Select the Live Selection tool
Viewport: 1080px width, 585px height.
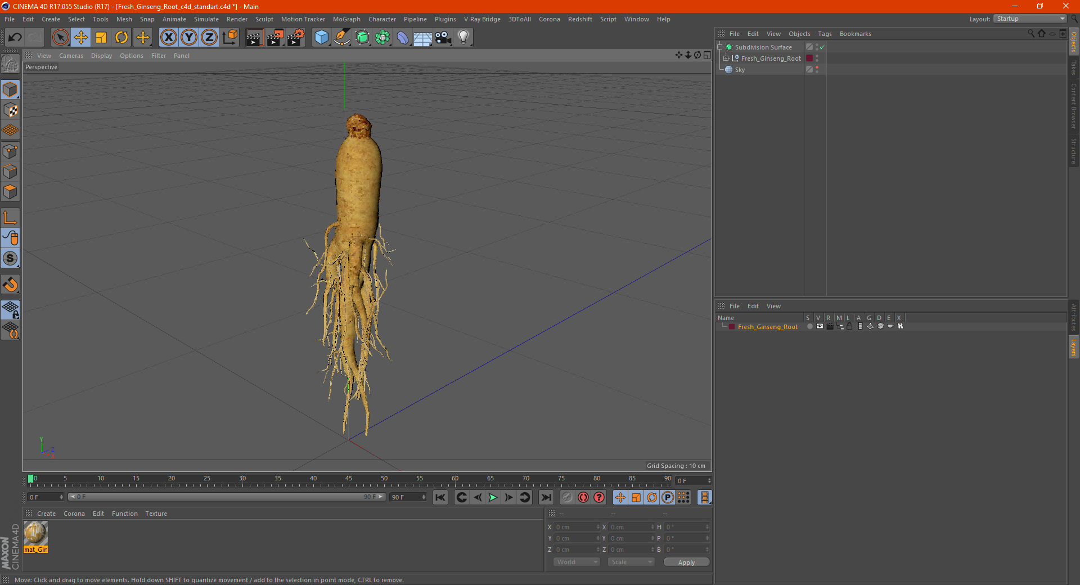(x=60, y=38)
